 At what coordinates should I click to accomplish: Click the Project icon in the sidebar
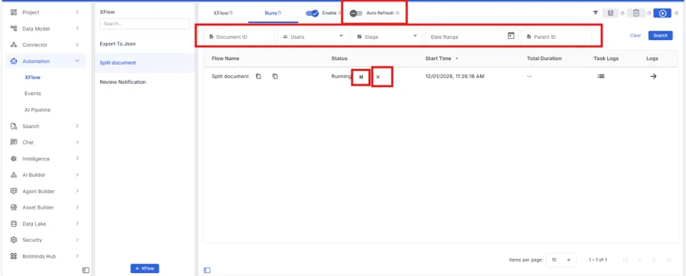[14, 12]
